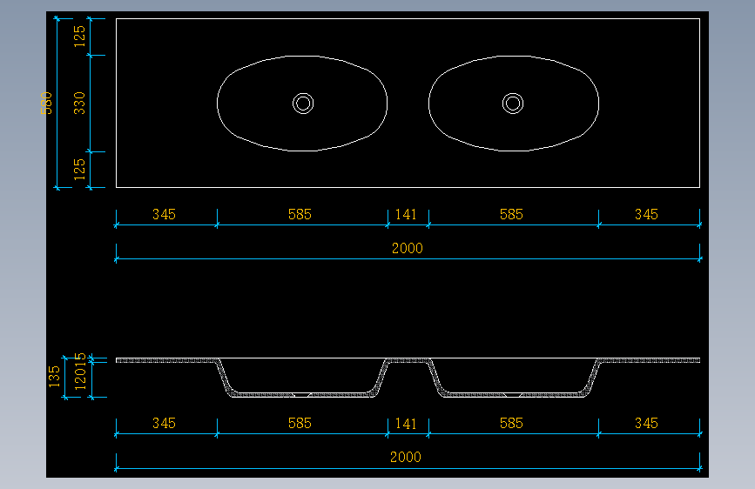
Task: Click the right 585 dimension under the section view
Action: [x=511, y=423]
